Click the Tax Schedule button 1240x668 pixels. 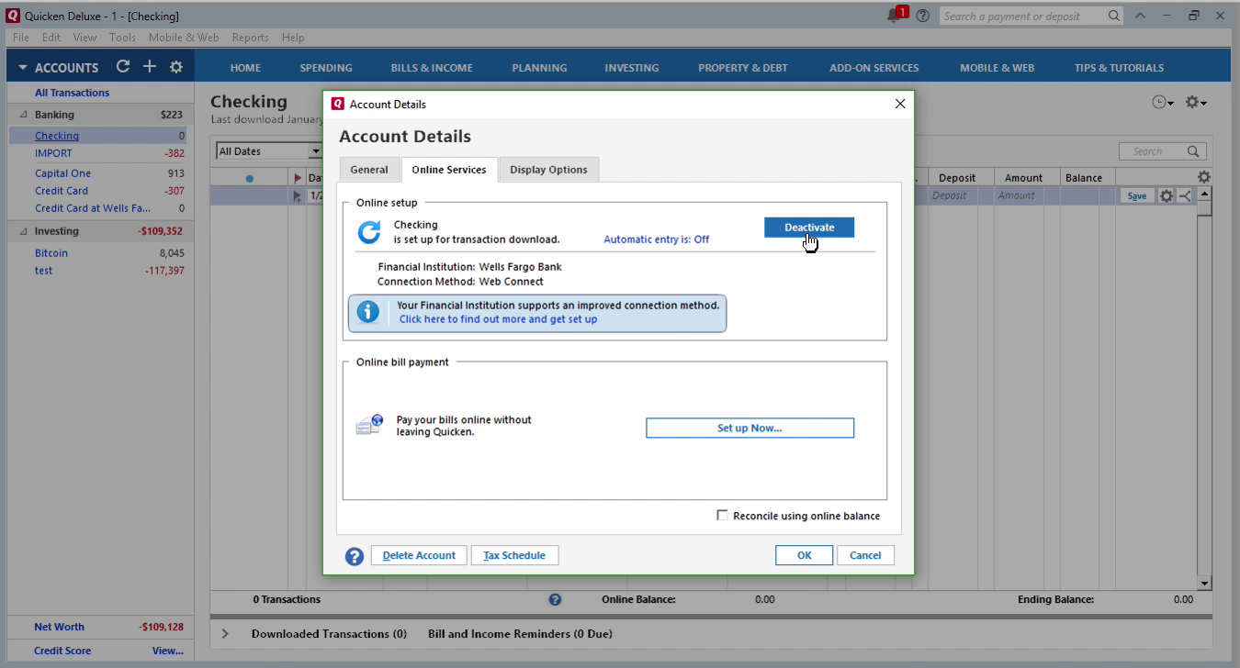click(514, 555)
